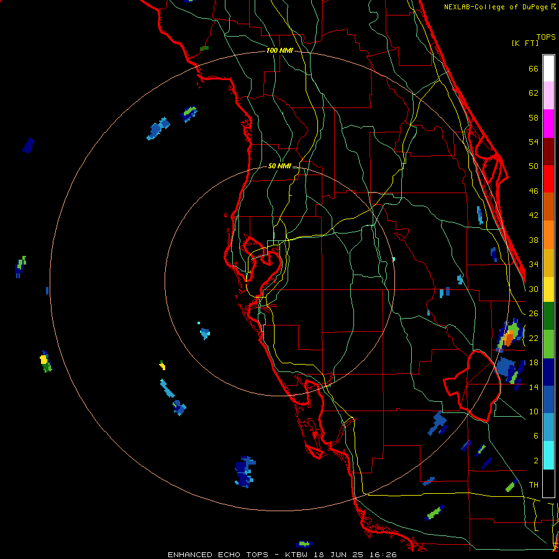Click the KTBW radar site identifier

click(298, 555)
